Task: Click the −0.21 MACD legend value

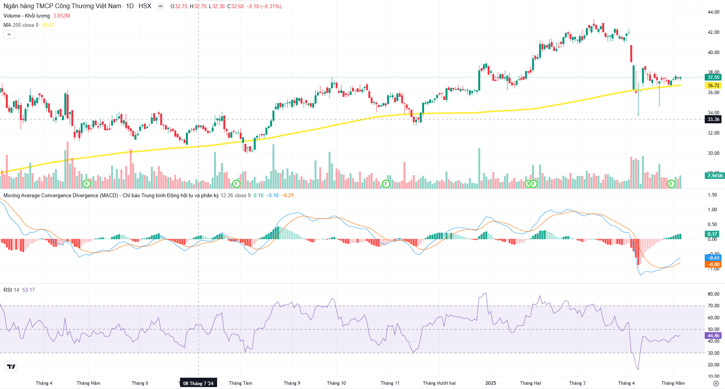Action: pyautogui.click(x=287, y=195)
